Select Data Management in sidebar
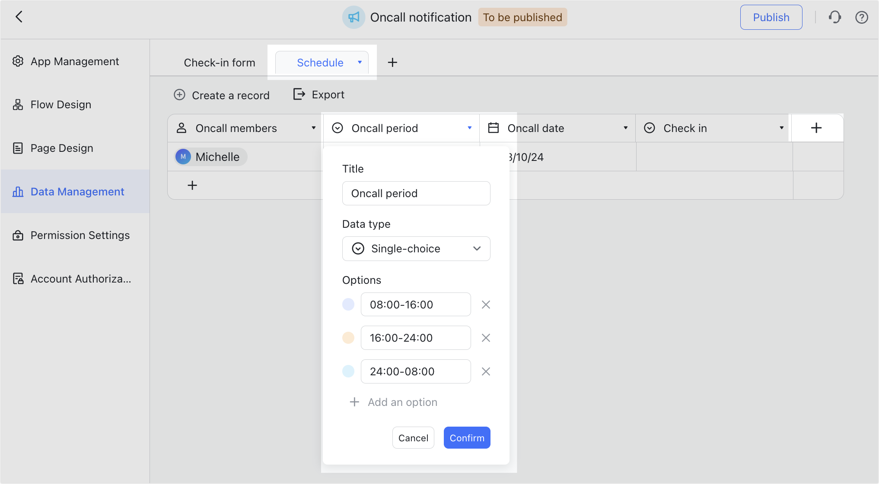The image size is (879, 484). coord(75,192)
